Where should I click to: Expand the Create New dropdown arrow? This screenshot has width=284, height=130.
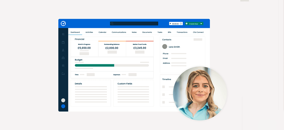pyautogui.click(x=201, y=24)
